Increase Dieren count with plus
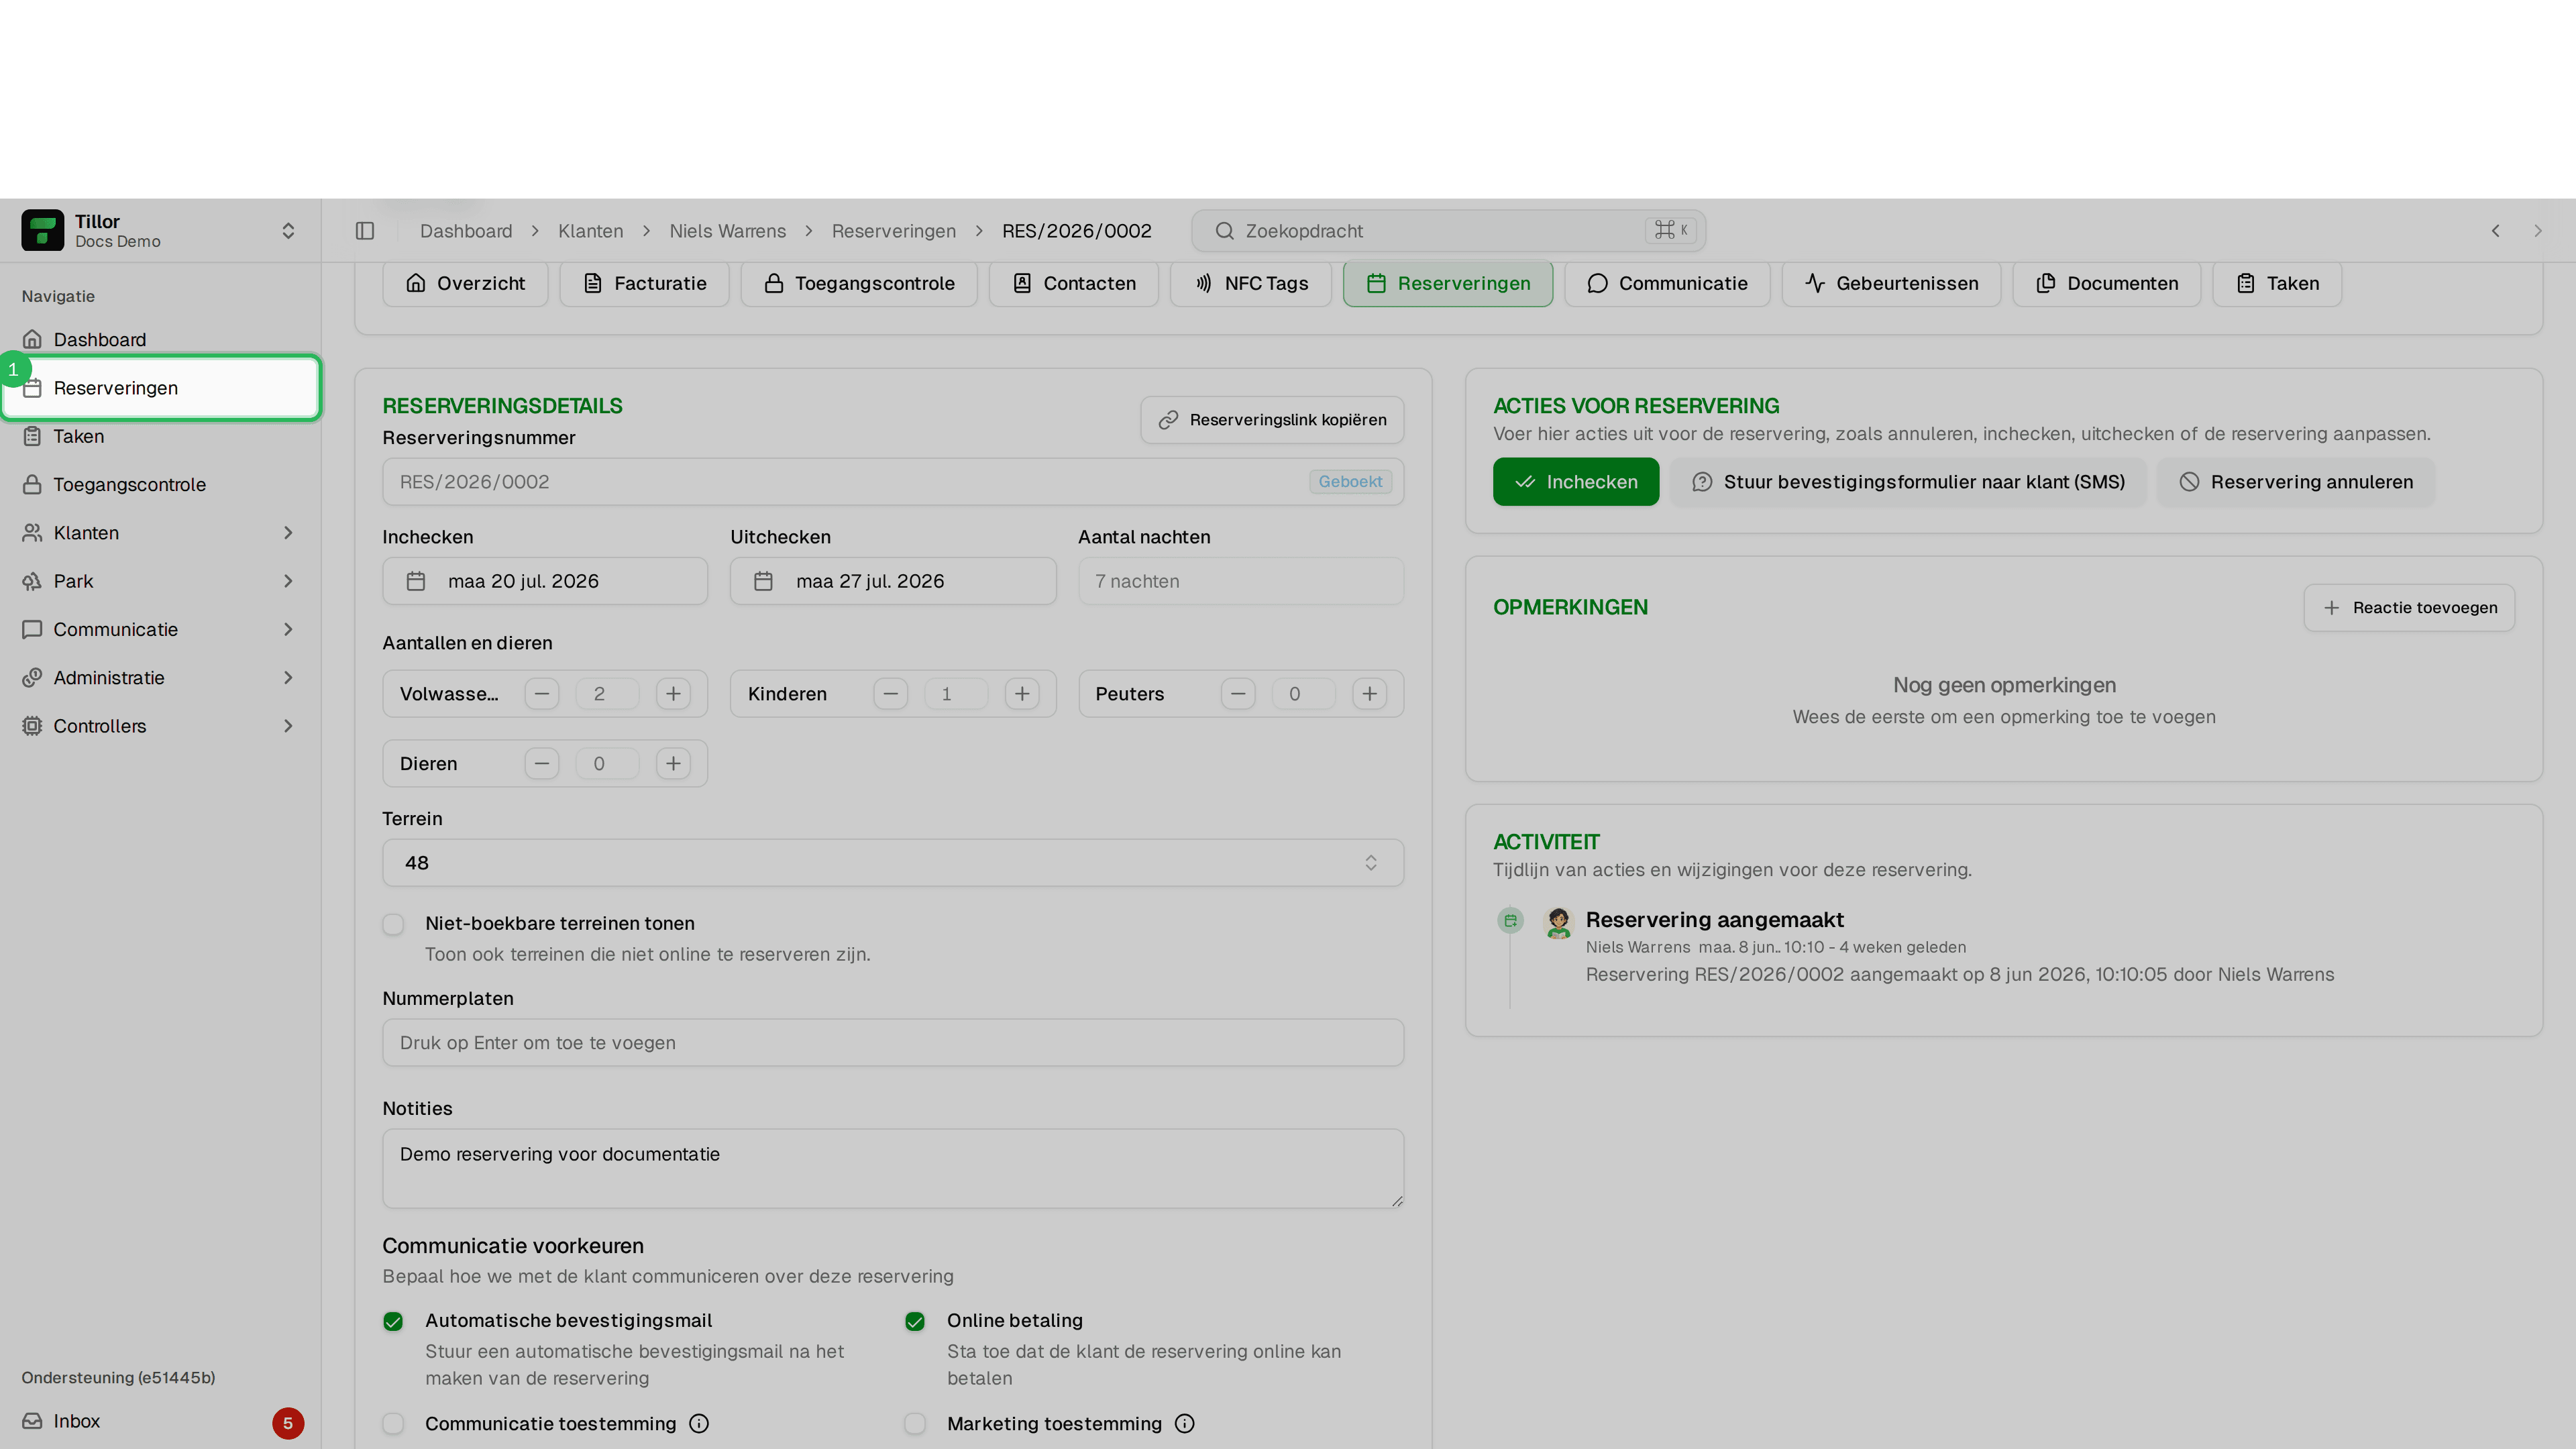This screenshot has width=2576, height=1449. coord(673,764)
